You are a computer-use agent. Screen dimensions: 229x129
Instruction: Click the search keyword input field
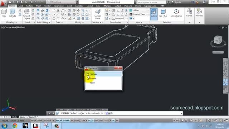(151, 2)
